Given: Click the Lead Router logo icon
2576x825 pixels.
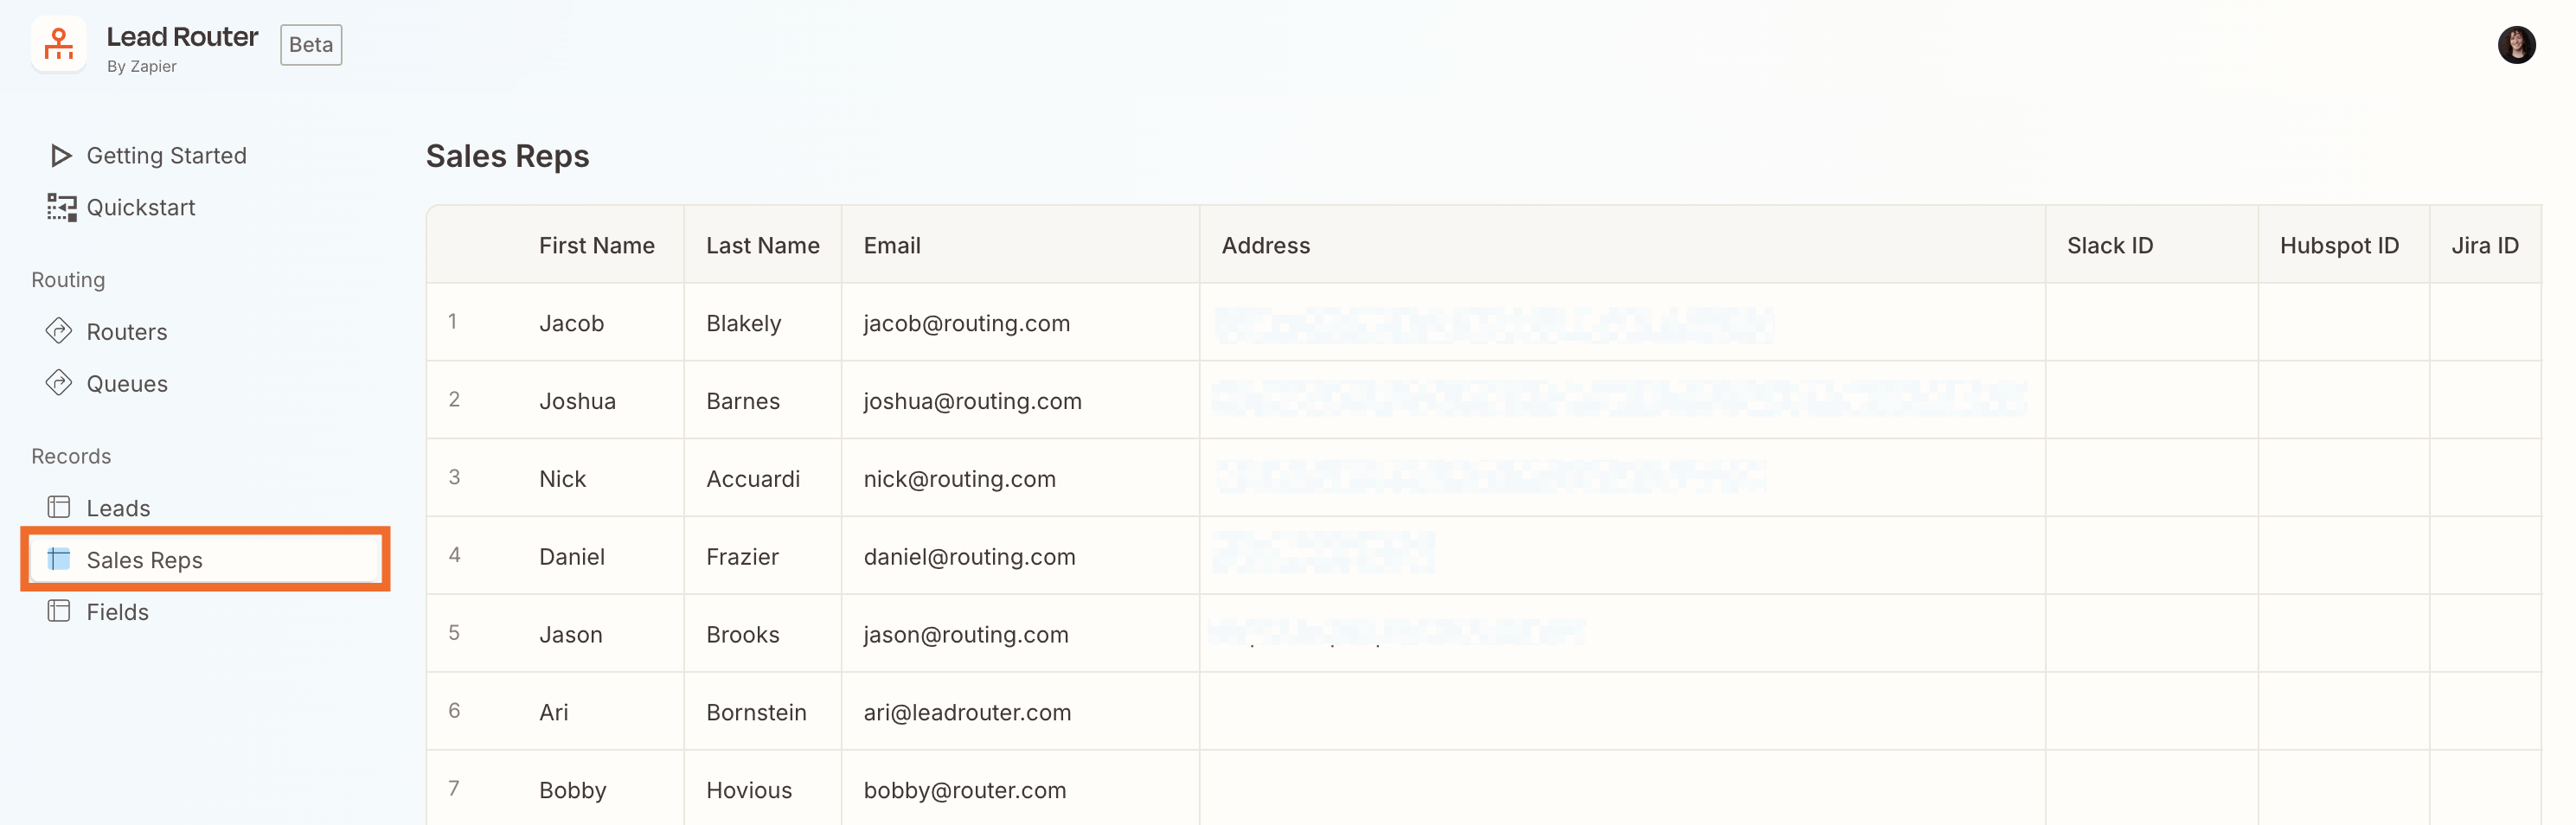Looking at the screenshot, I should (59, 44).
